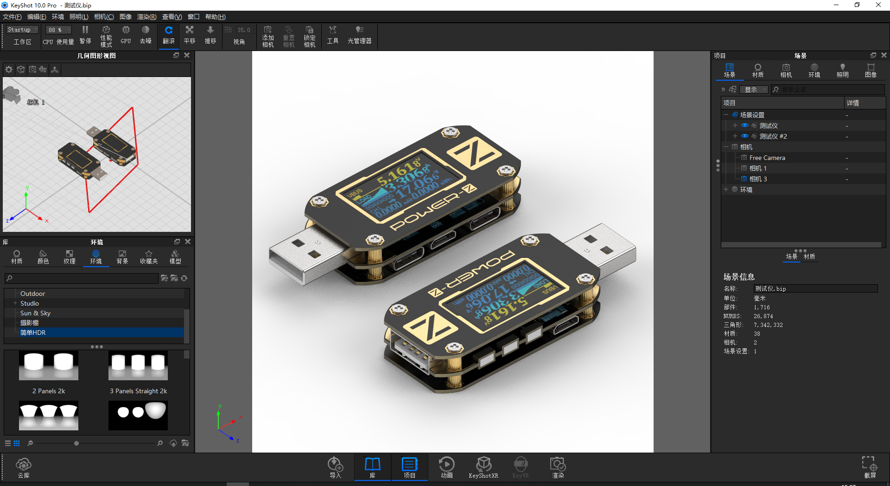Select the 翻滚 tumble camera tool

coord(169,35)
